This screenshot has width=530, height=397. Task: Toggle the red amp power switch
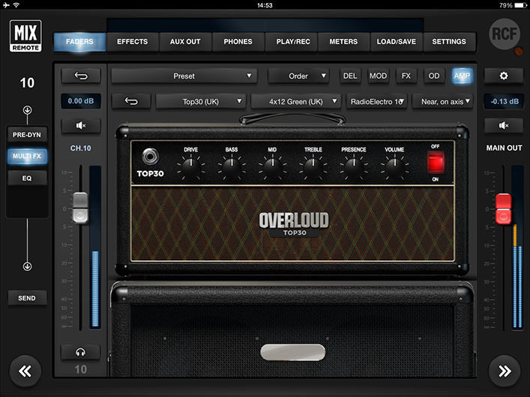click(x=436, y=162)
